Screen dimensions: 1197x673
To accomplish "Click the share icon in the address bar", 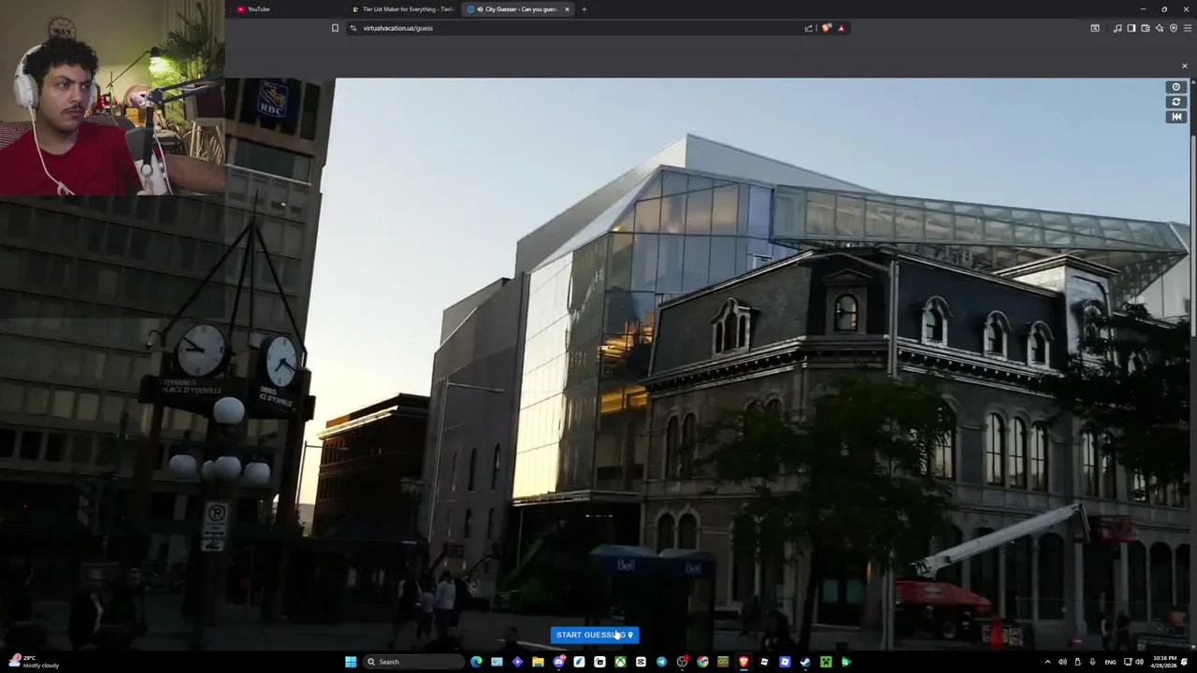I will [809, 28].
